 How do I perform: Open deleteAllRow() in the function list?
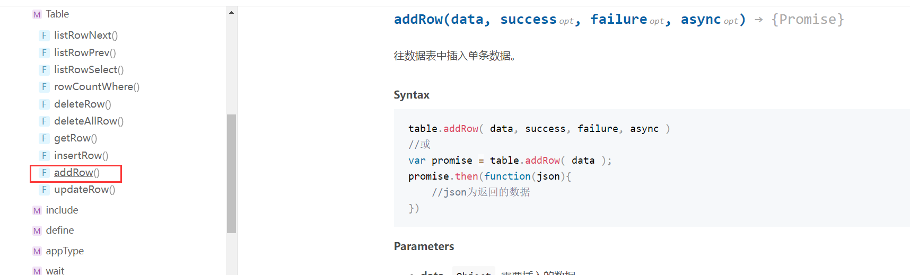tap(89, 121)
